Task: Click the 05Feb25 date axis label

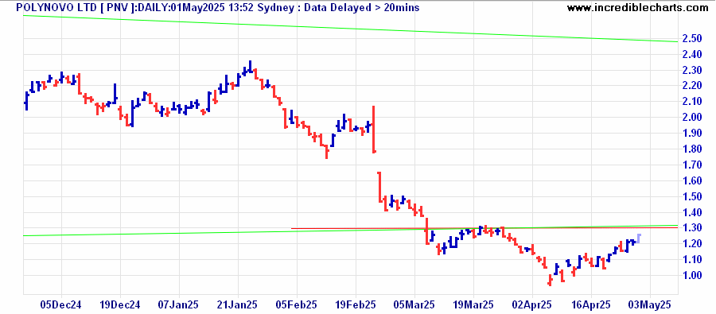Action: pyautogui.click(x=297, y=304)
